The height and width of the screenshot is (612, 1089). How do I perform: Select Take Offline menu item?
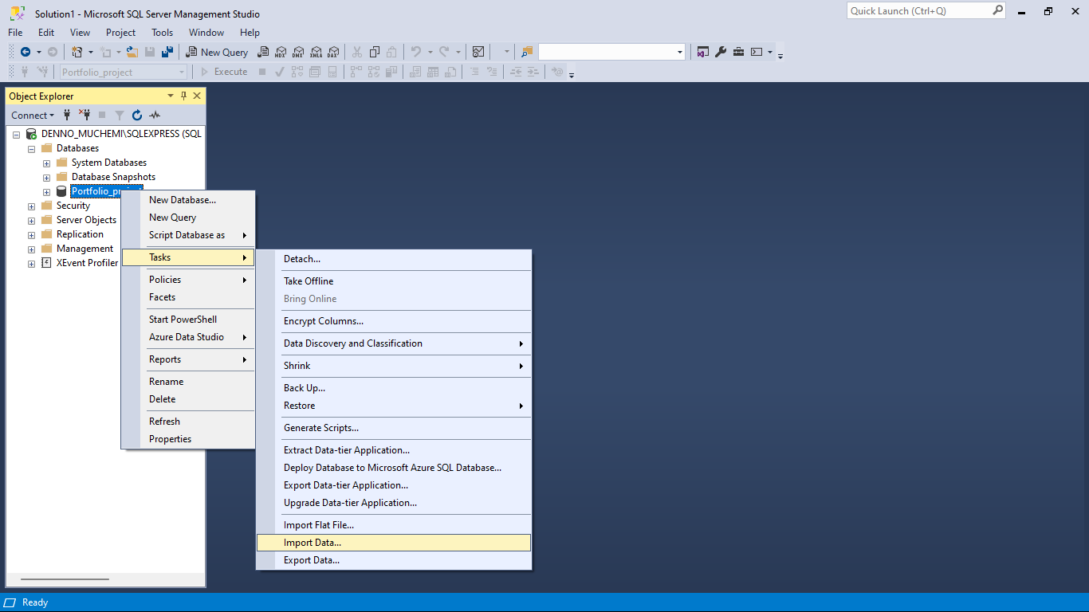pyautogui.click(x=394, y=281)
